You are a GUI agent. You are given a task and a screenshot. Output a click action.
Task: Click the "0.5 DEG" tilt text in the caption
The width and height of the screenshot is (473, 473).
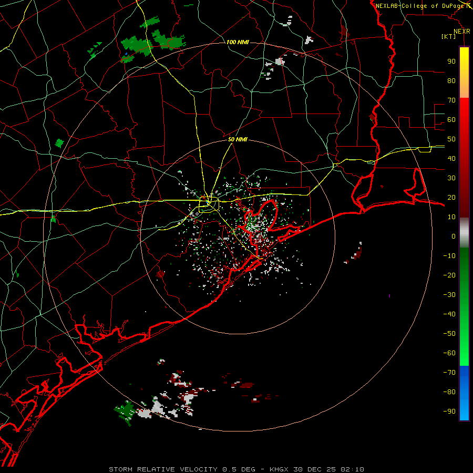coord(239,469)
